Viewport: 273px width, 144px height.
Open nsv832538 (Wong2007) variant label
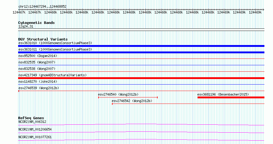[37, 69]
